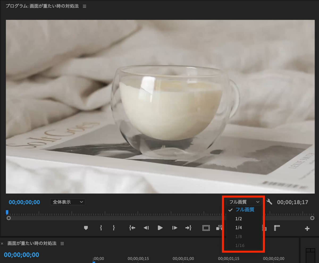Step back one frame

146,228
